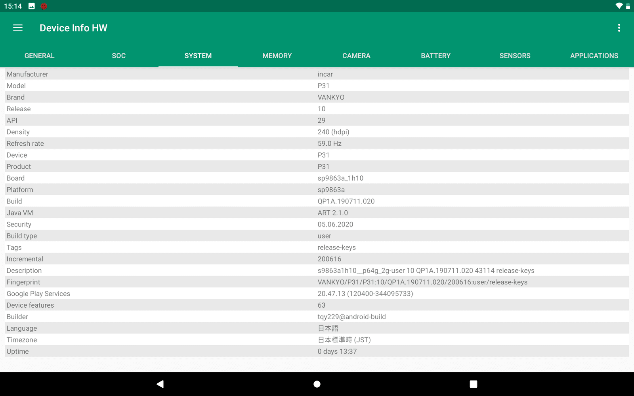Viewport: 634px width, 396px height.
Task: Tap the Wi-Fi status icon
Action: click(x=619, y=6)
